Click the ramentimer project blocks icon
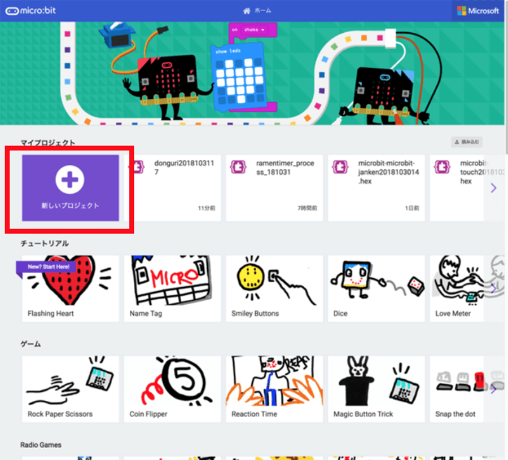 (x=238, y=167)
